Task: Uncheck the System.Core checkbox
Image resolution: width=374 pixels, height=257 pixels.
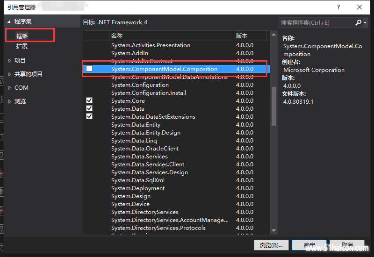Action: (89, 100)
